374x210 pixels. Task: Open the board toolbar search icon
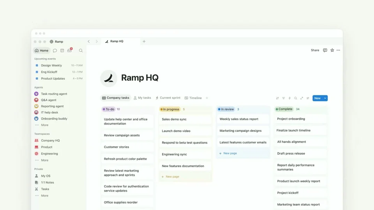click(296, 98)
